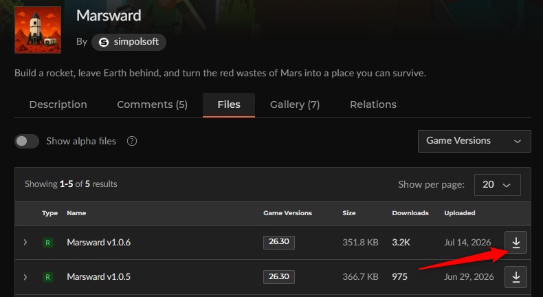The image size is (543, 297).
Task: Click the Jun 29, 2026 upload date
Action: pos(469,277)
